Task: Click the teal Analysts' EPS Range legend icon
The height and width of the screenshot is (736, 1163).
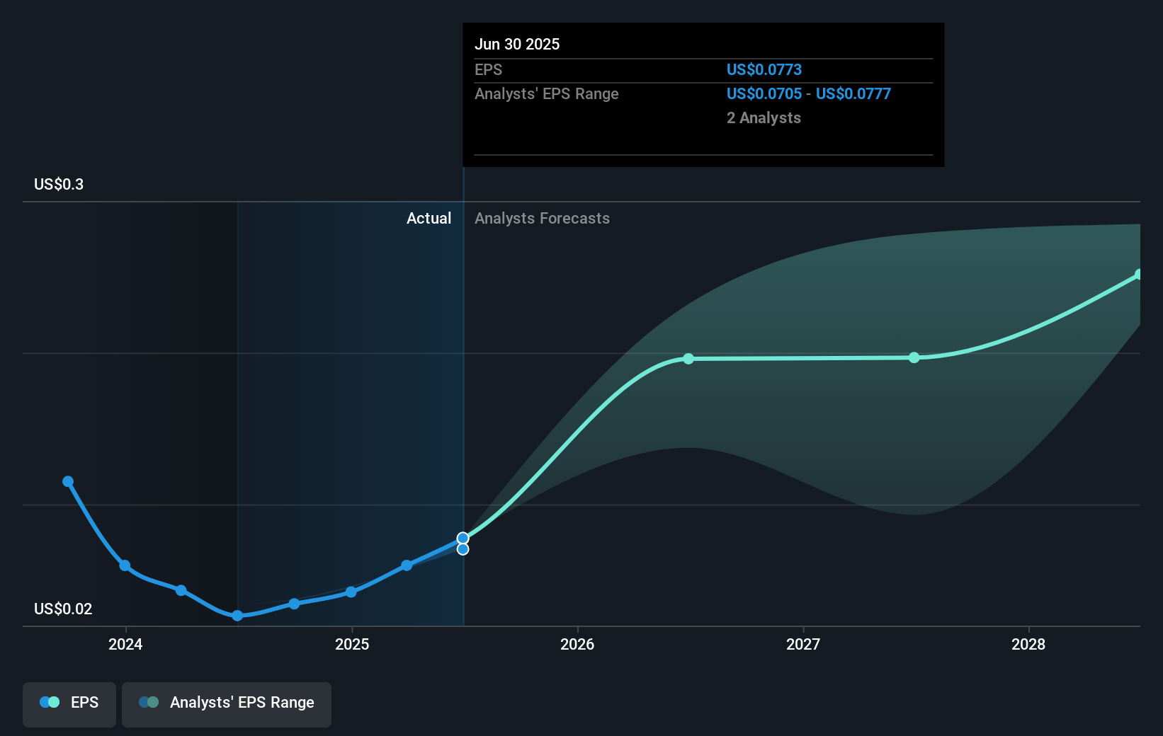Action: (x=148, y=701)
